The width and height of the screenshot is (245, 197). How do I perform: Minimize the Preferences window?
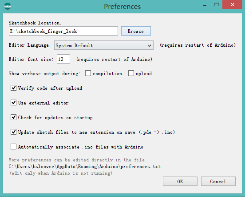point(205,6)
